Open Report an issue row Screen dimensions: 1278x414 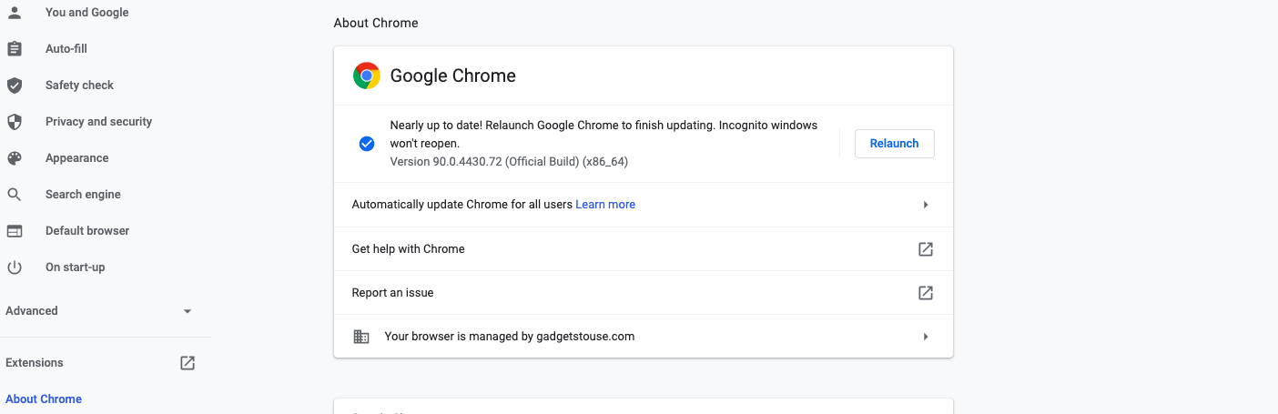pos(644,293)
